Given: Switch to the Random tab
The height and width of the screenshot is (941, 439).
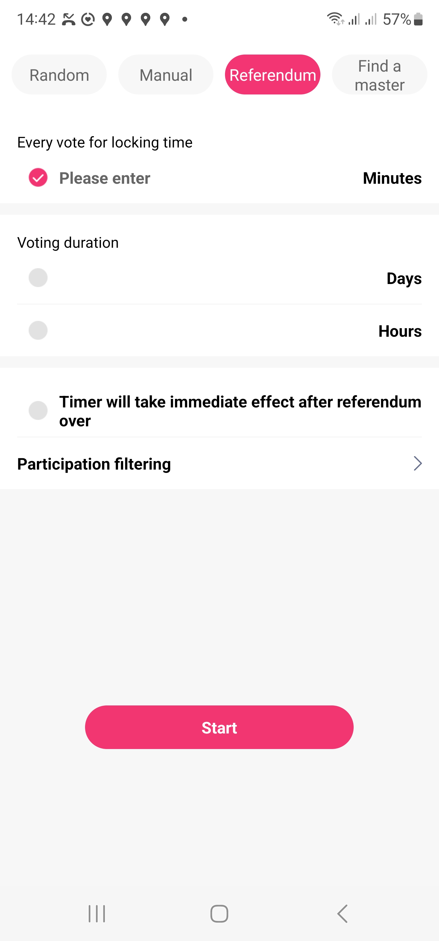Looking at the screenshot, I should point(59,75).
